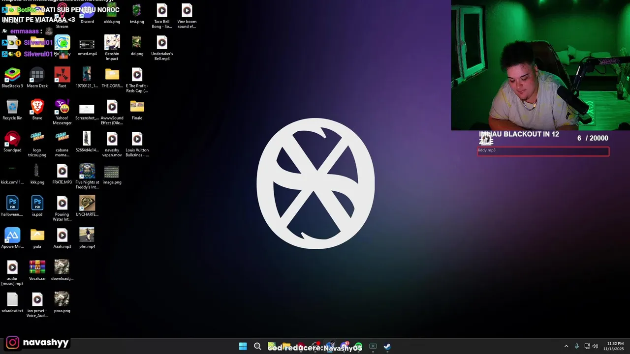Select the ia.psd Photoshop file
Viewport: 630px width, 354px height.
coord(37,206)
